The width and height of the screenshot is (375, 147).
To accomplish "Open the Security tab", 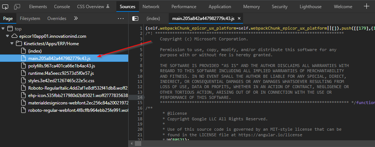I will coord(279,7).
